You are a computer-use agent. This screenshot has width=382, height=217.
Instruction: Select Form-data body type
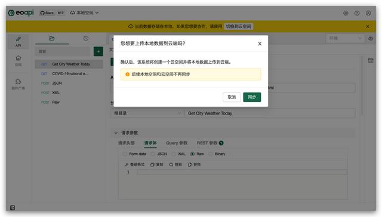tap(135, 154)
